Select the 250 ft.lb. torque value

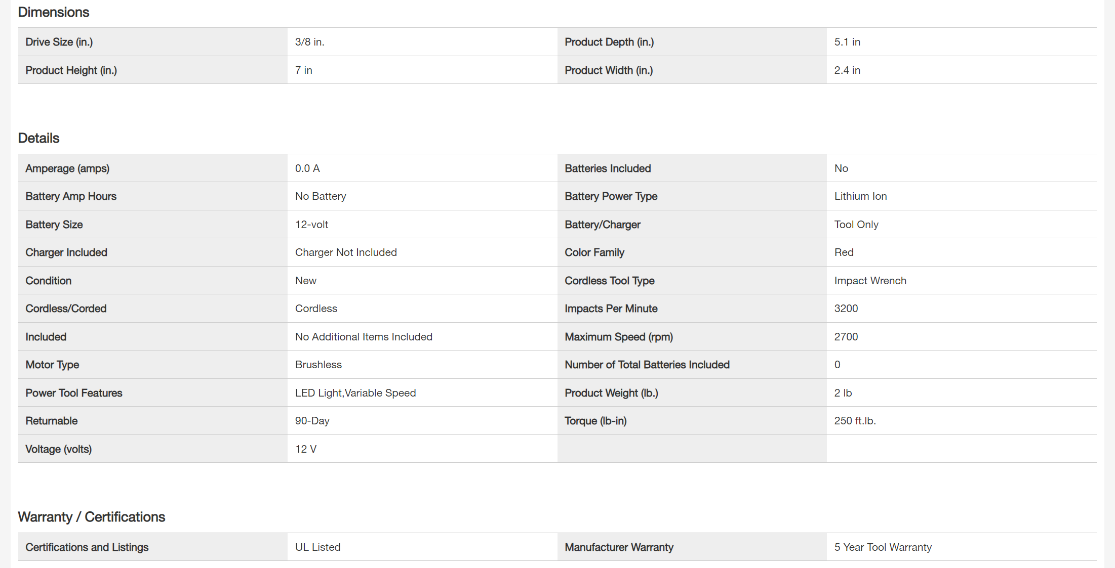(x=855, y=421)
